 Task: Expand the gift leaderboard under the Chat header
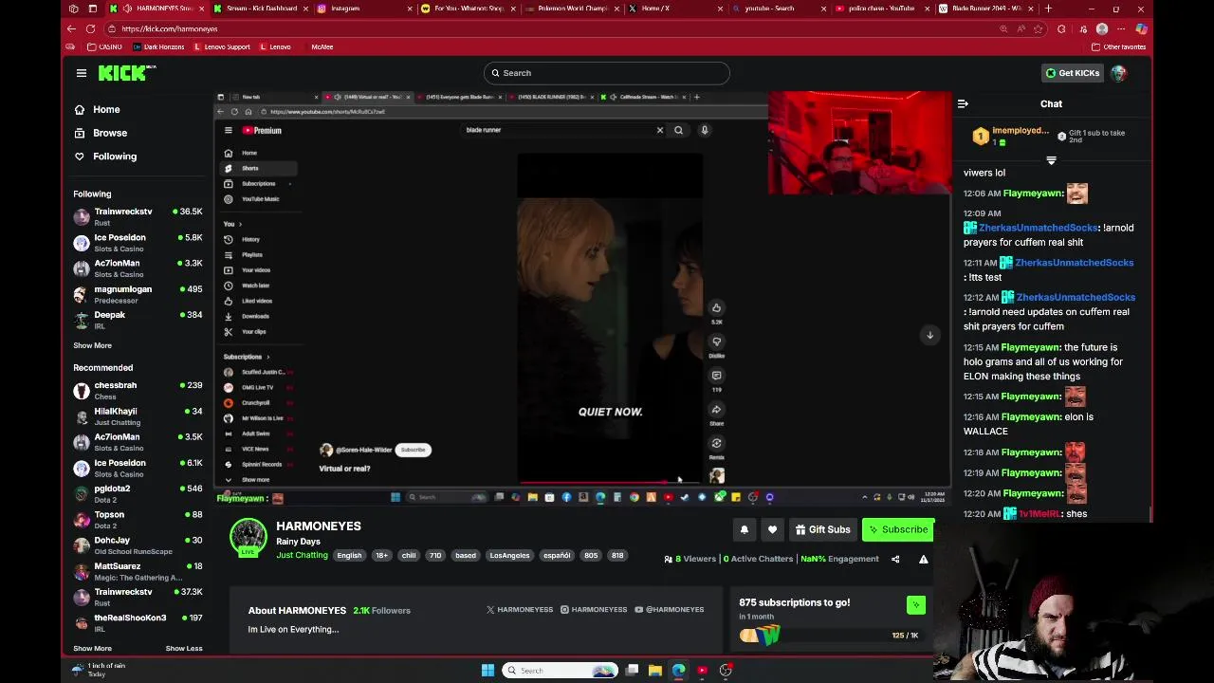[1051, 160]
